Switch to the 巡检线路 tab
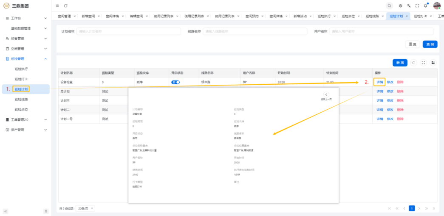Viewport: 444px width, 216px height. pos(372,16)
